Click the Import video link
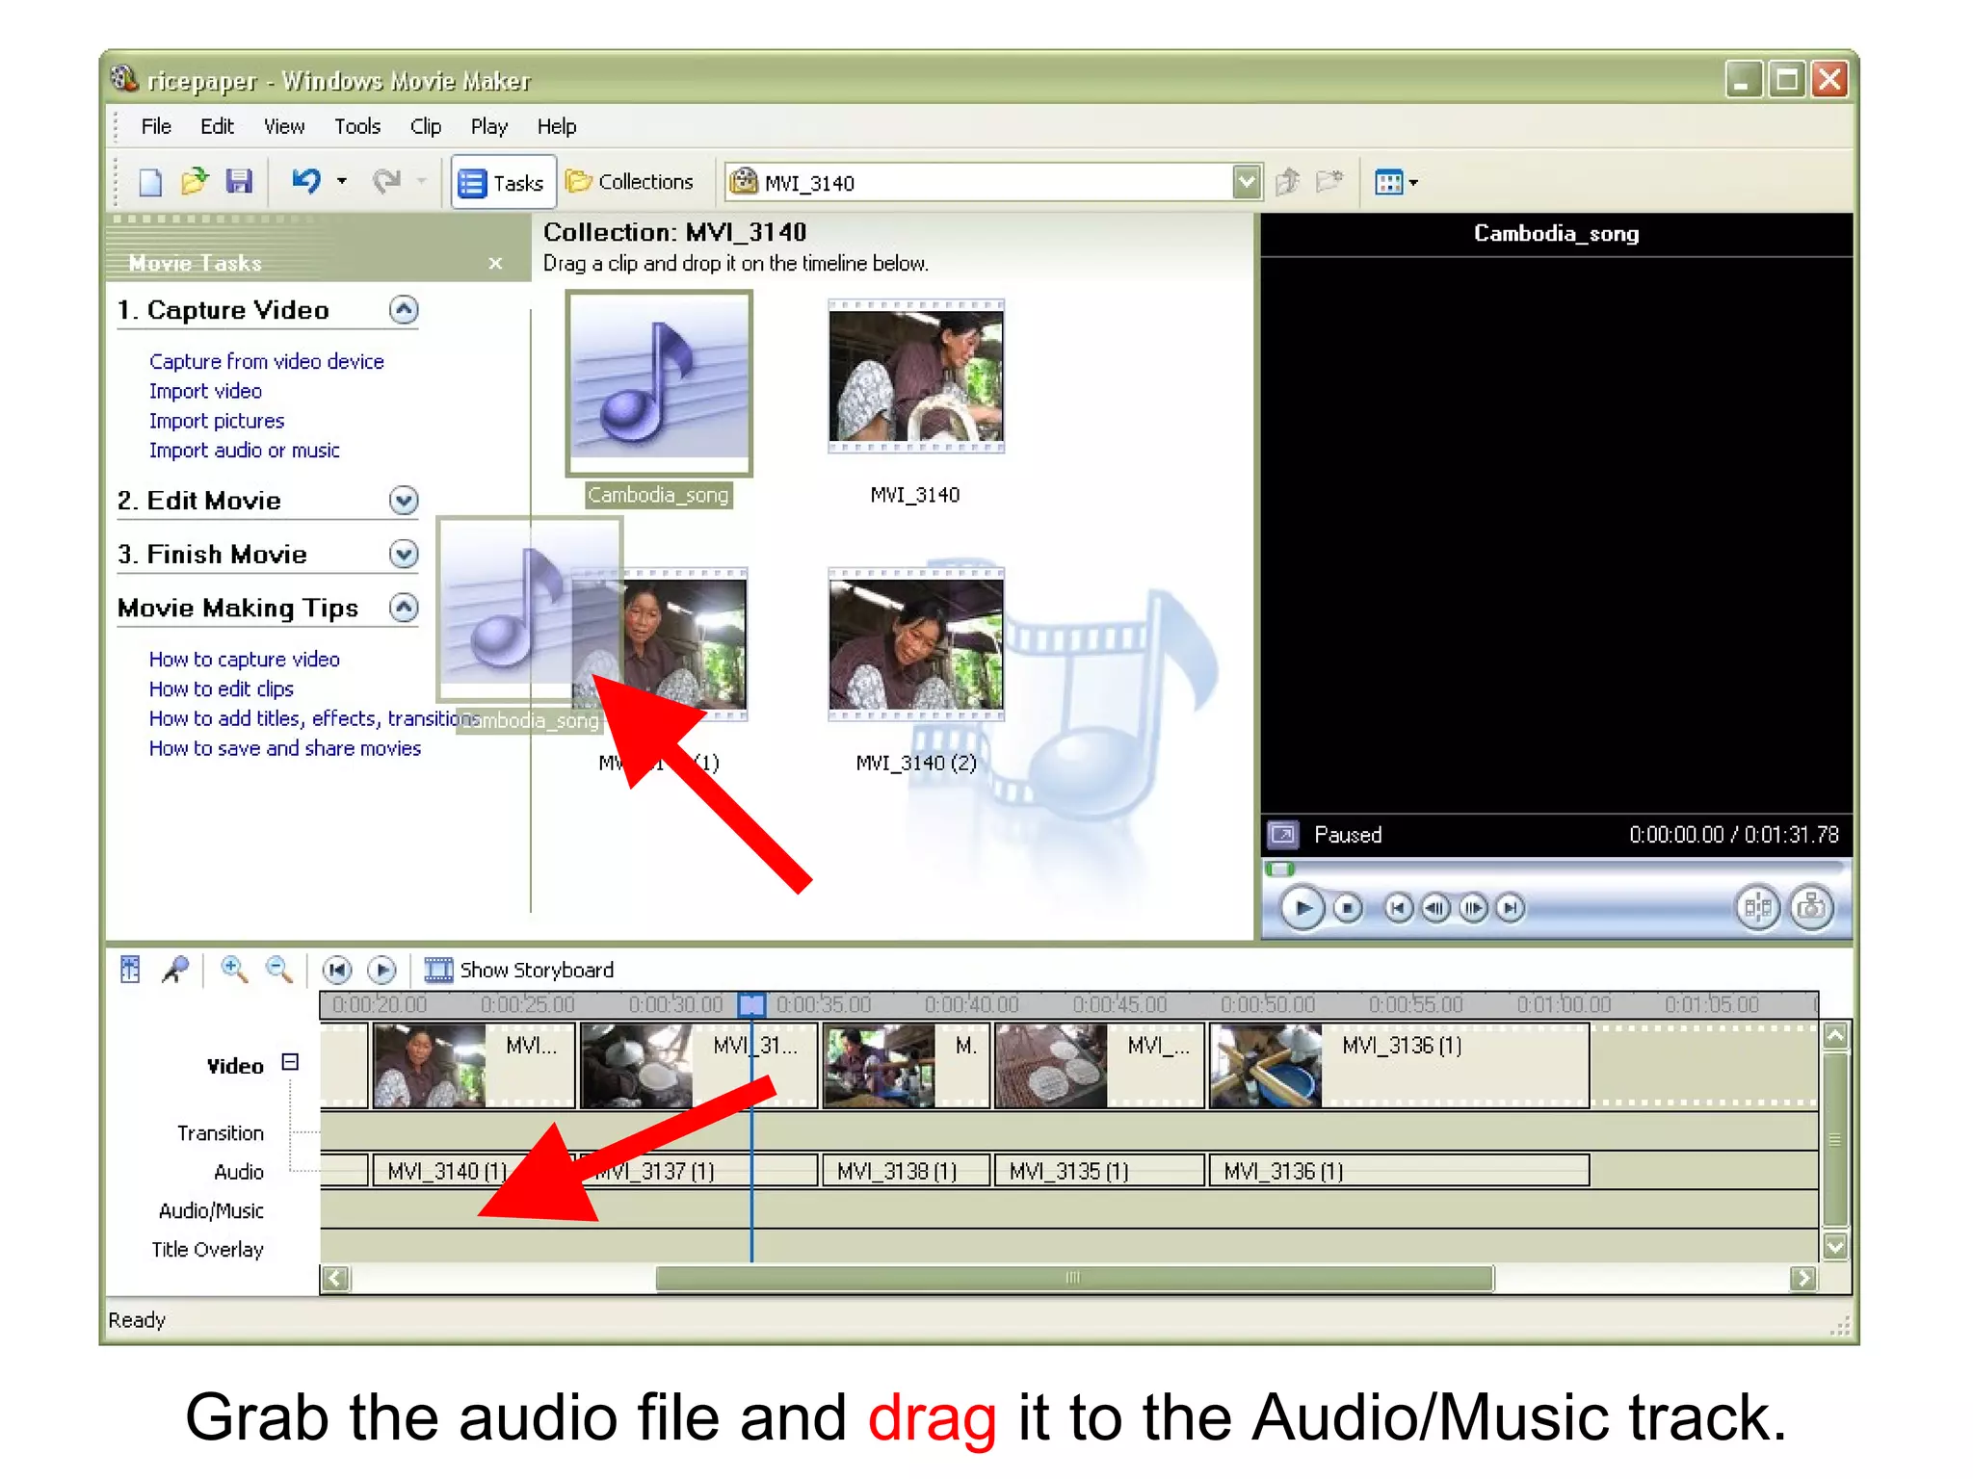The height and width of the screenshot is (1479, 1973). (205, 391)
